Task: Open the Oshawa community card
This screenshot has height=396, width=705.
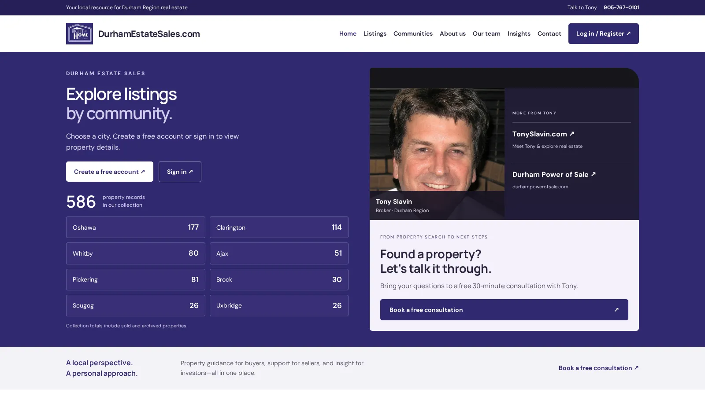Action: [136, 227]
